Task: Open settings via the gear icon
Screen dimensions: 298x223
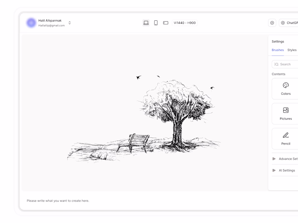Action: [x=272, y=23]
